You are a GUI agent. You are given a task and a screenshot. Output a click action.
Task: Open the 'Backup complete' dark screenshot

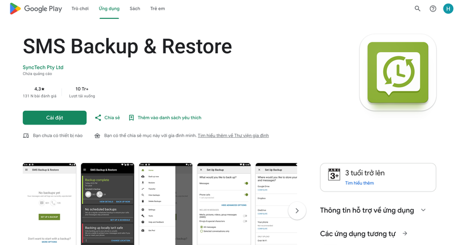[107, 204]
